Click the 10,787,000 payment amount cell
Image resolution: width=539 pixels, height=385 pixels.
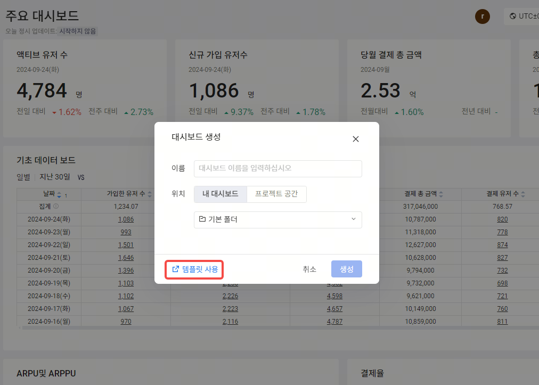coord(420,219)
